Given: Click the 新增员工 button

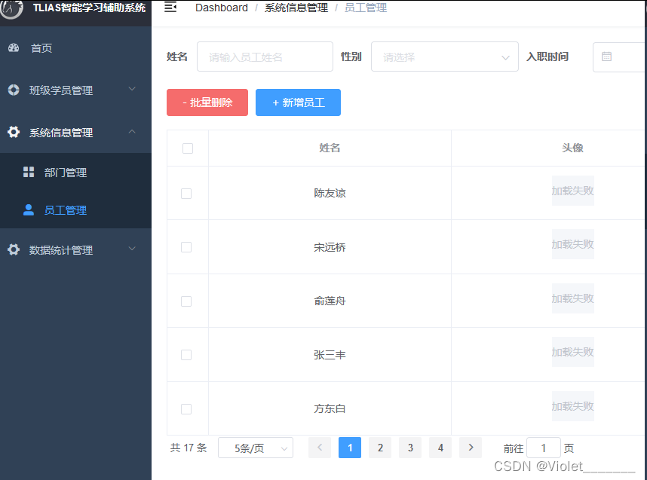Looking at the screenshot, I should (x=298, y=102).
